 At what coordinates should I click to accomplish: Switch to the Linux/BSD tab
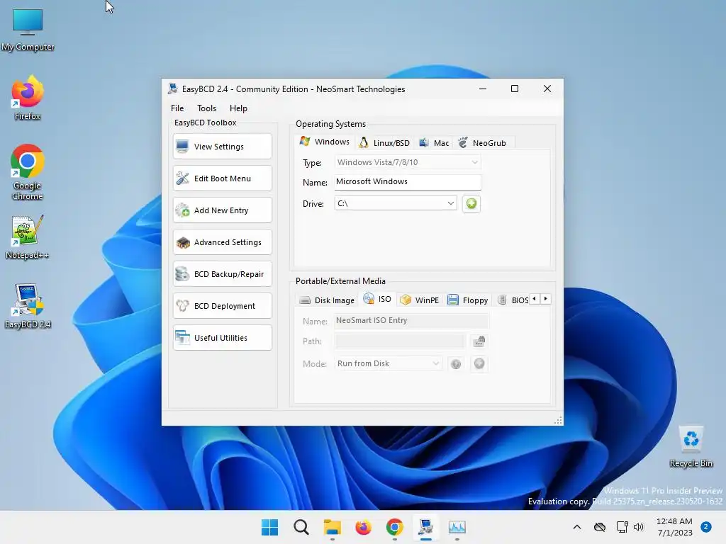[385, 143]
